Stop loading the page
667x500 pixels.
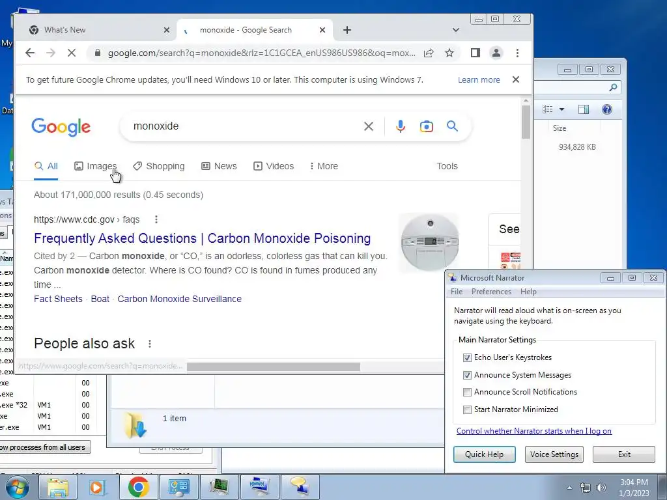(x=72, y=53)
